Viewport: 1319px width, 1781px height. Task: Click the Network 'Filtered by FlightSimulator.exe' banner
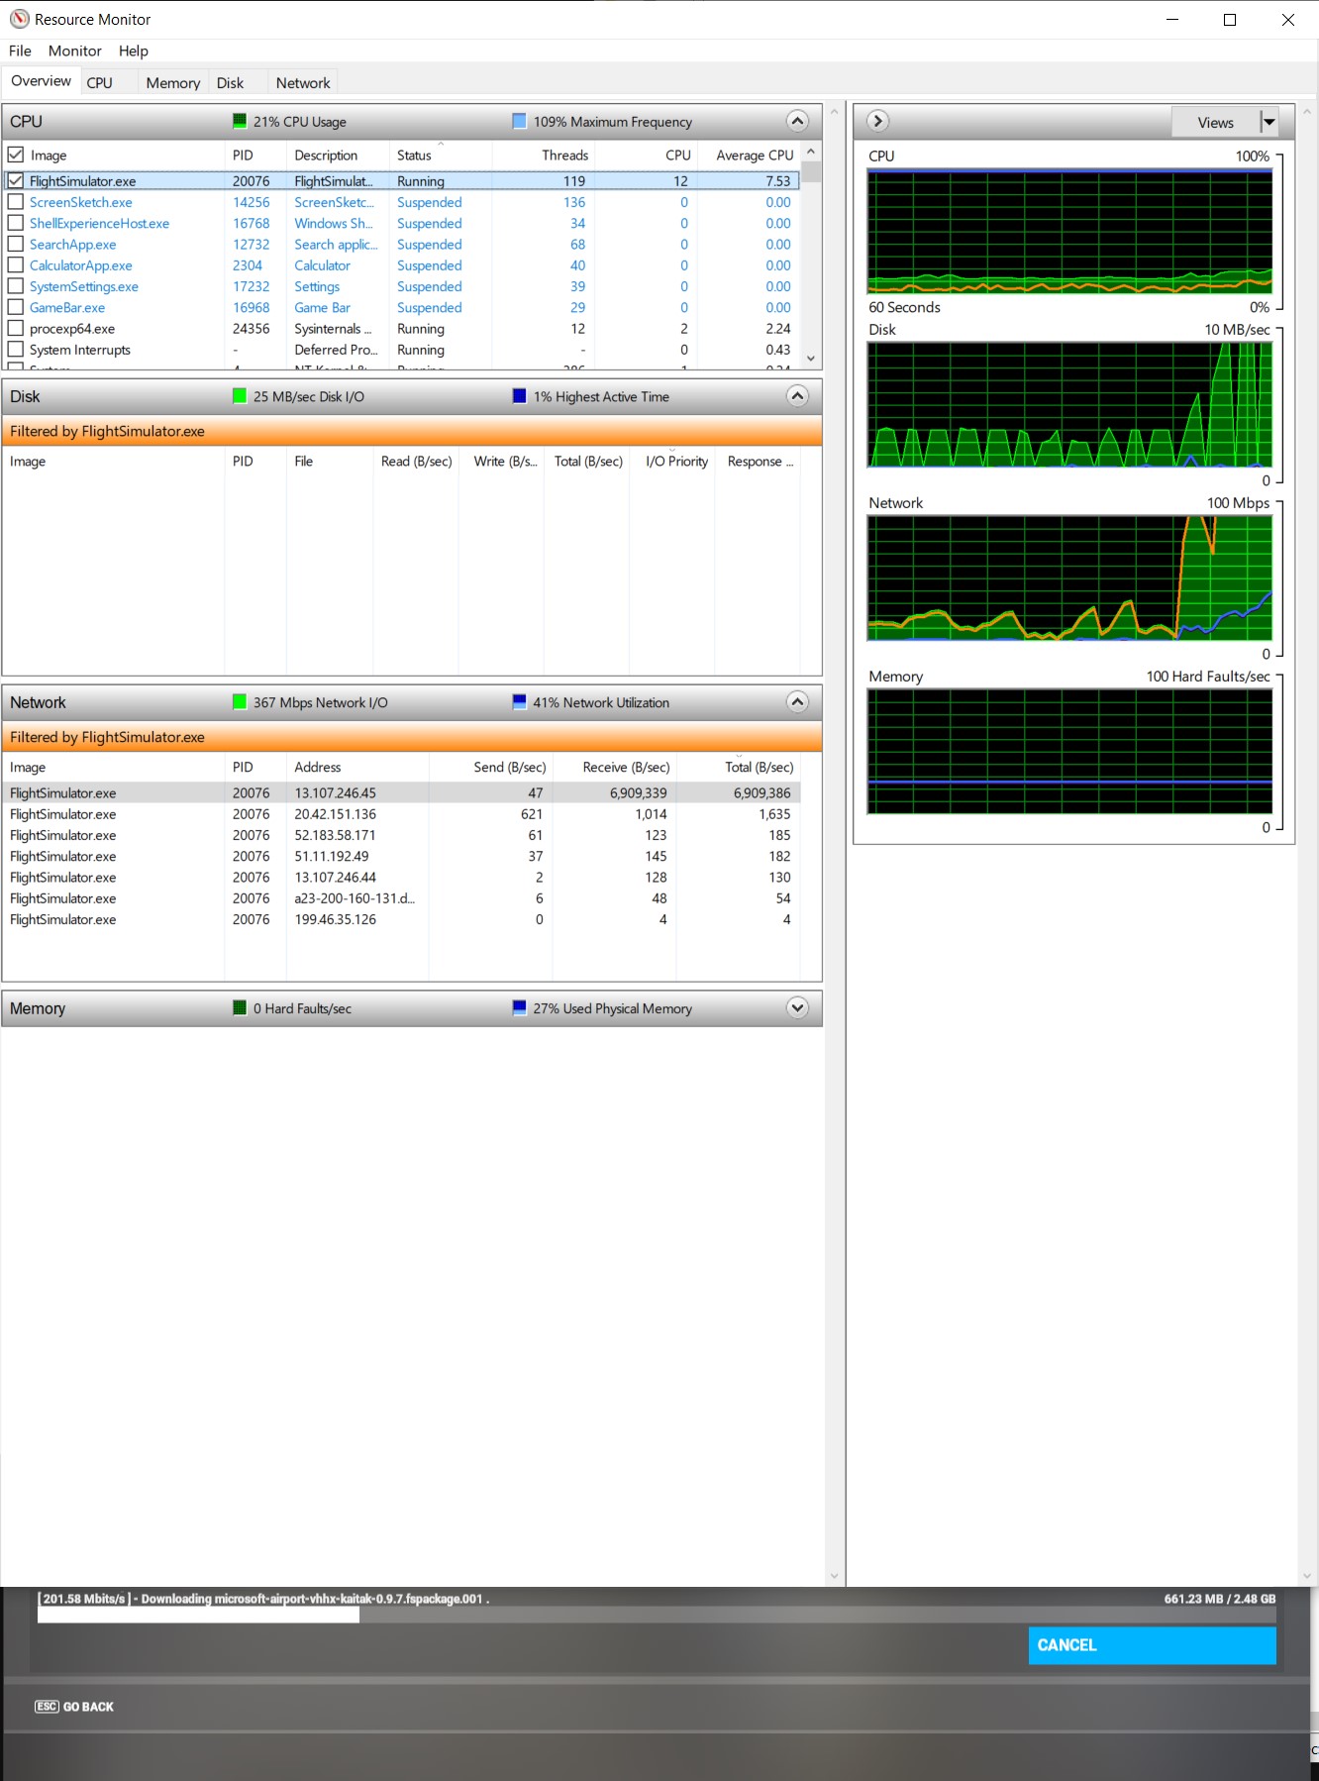(412, 737)
